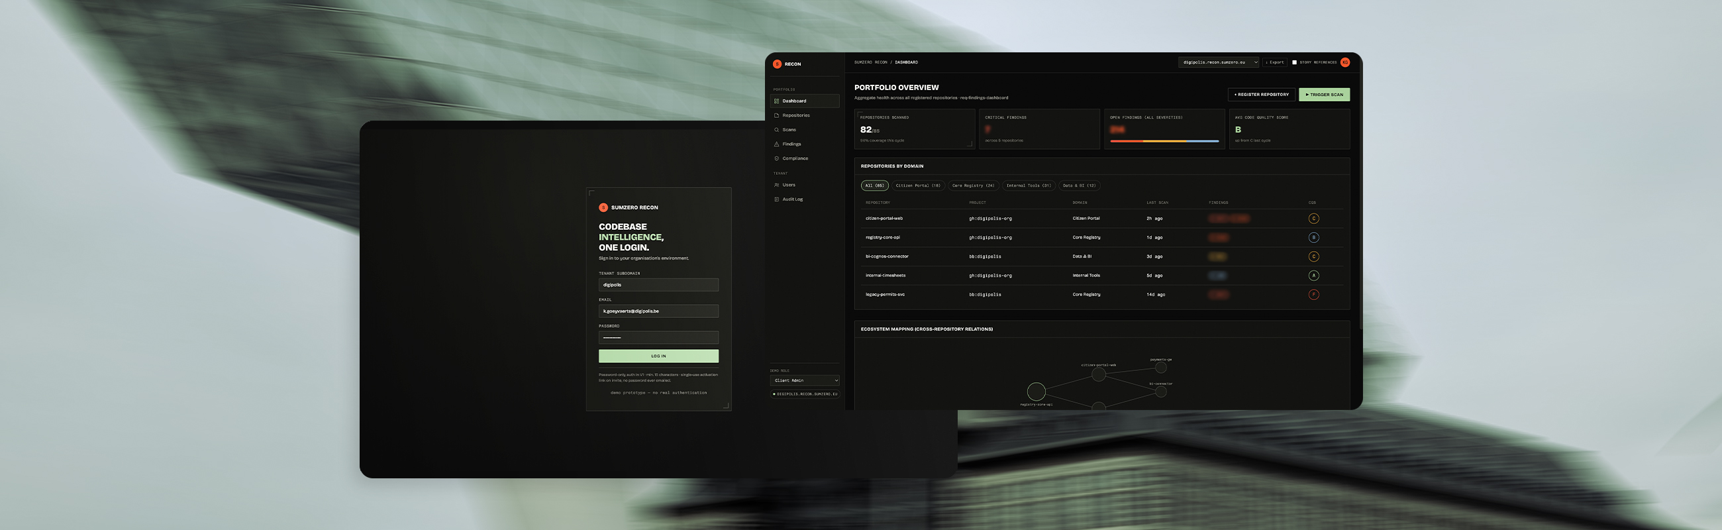1722x530 pixels.
Task: Open Audit Log in the sidebar
Action: point(804,199)
